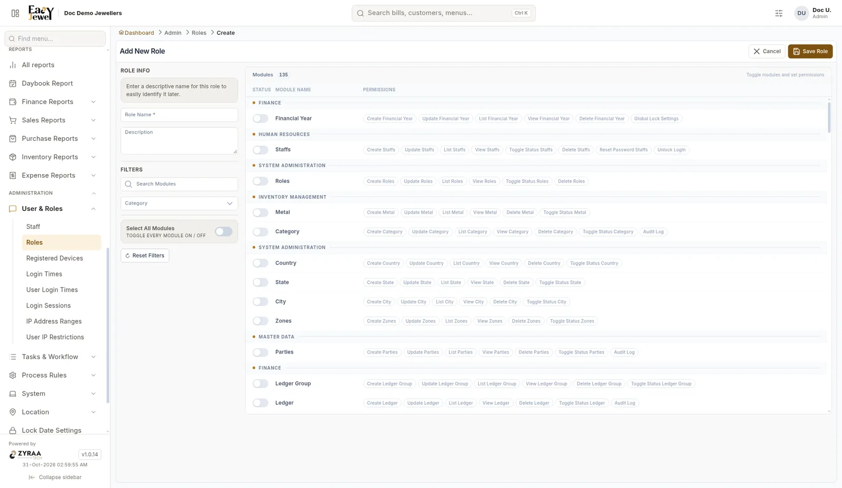Click the Daybook Report calendar icon
The width and height of the screenshot is (842, 488).
pos(13,83)
